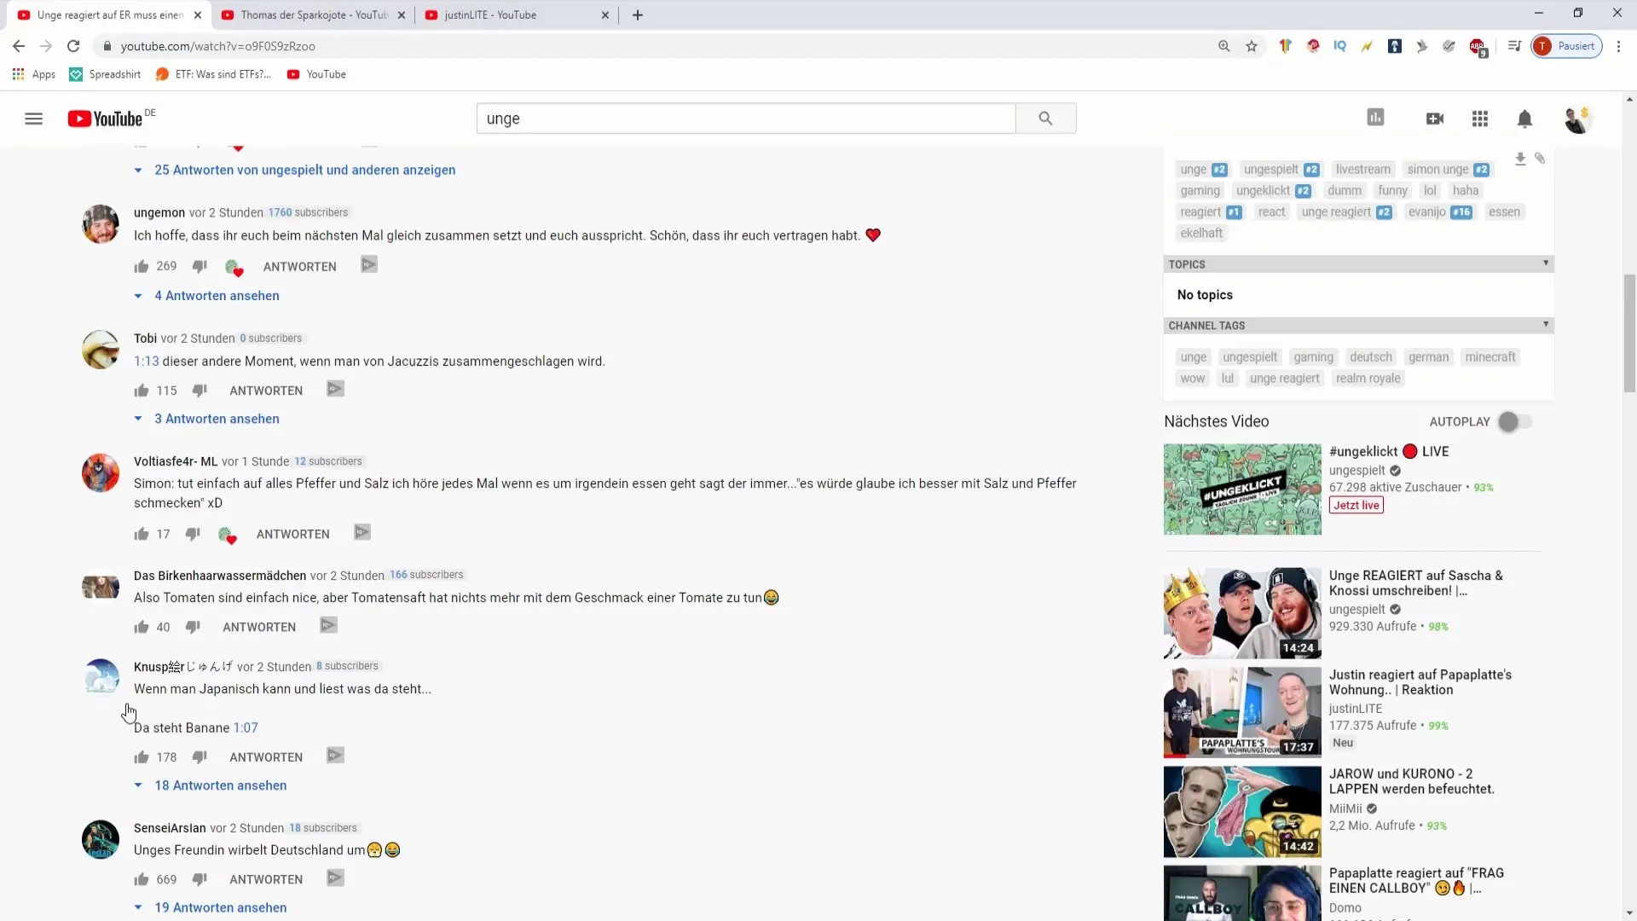Click ANTWORTEN under Voltiasfe4r- ML's comment
Viewport: 1637px width, 921px height.
(292, 534)
